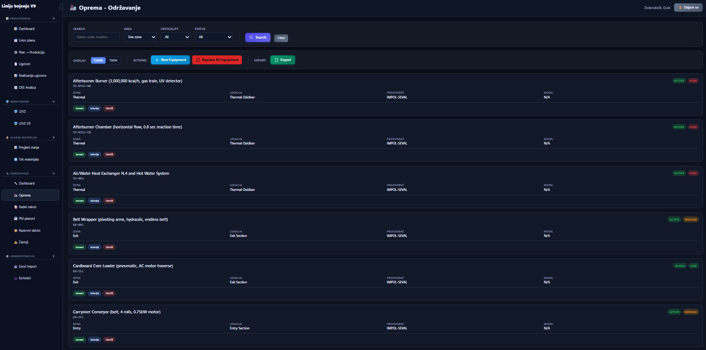
Task: Click the green Export button
Action: 283,60
